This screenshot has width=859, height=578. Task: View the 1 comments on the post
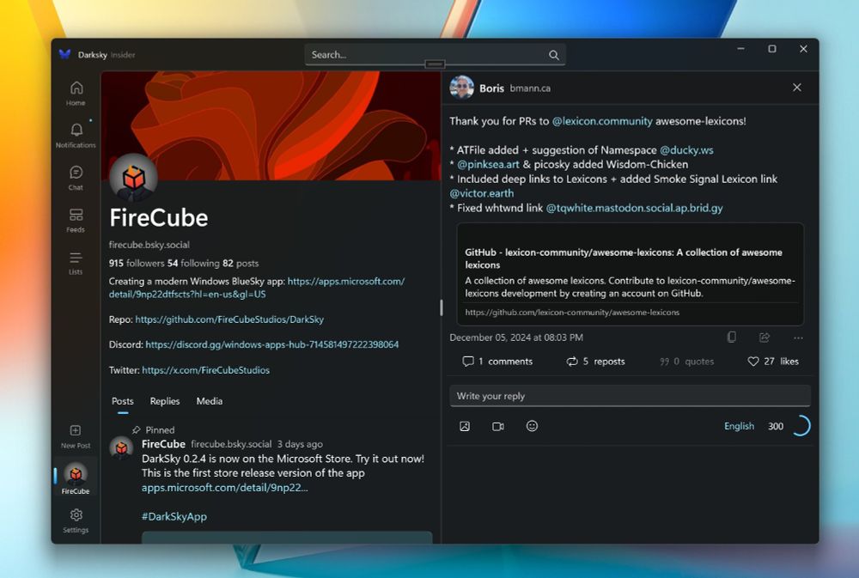pos(497,362)
